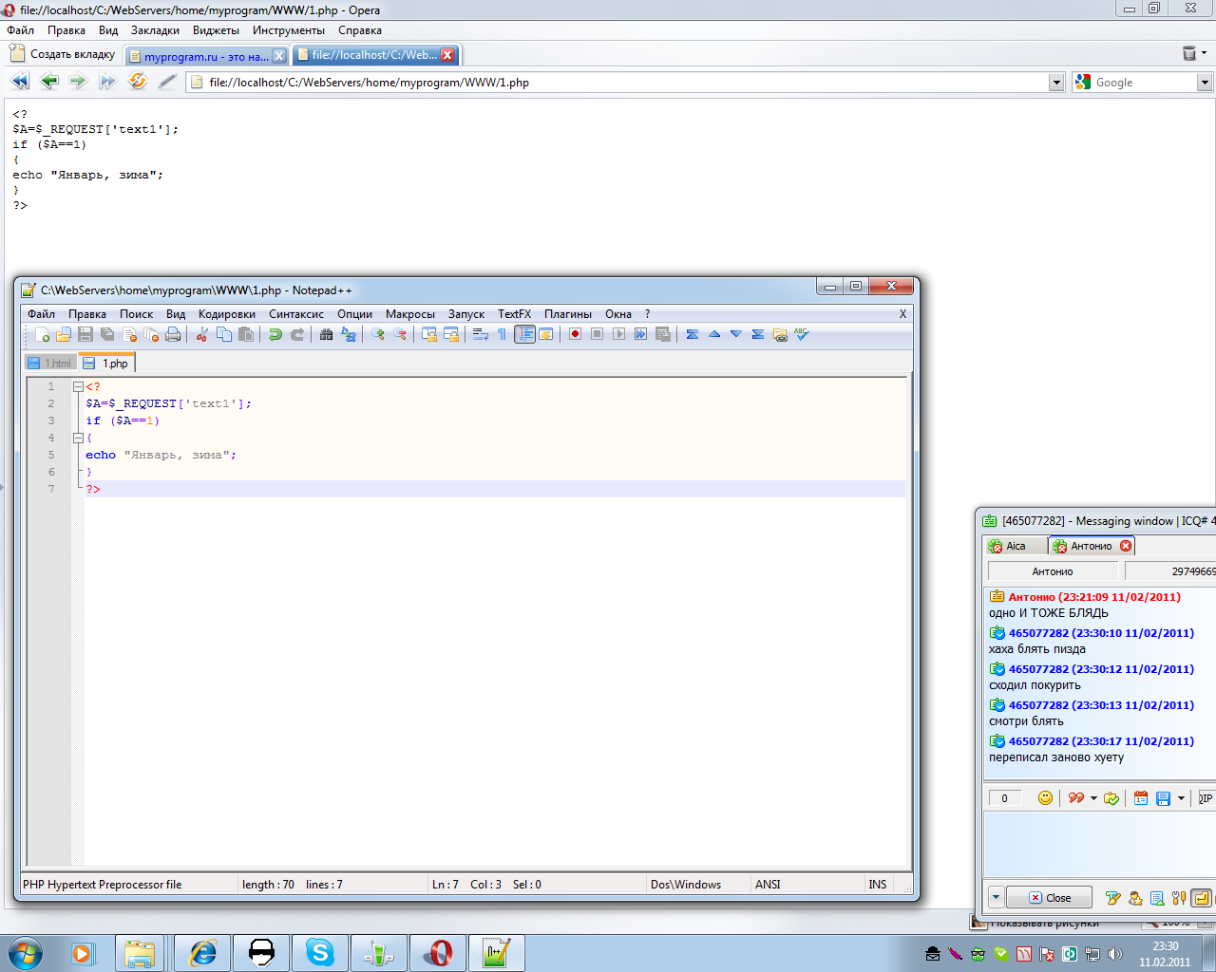This screenshot has height=972, width=1216.
Task: Toggle horizontal scroll synchronization in Notepad++
Action: pyautogui.click(x=451, y=334)
